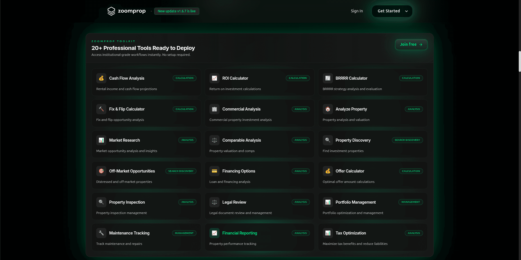Click the Property Inspection magnifier icon
Screen dimensions: 521x260
point(101,202)
